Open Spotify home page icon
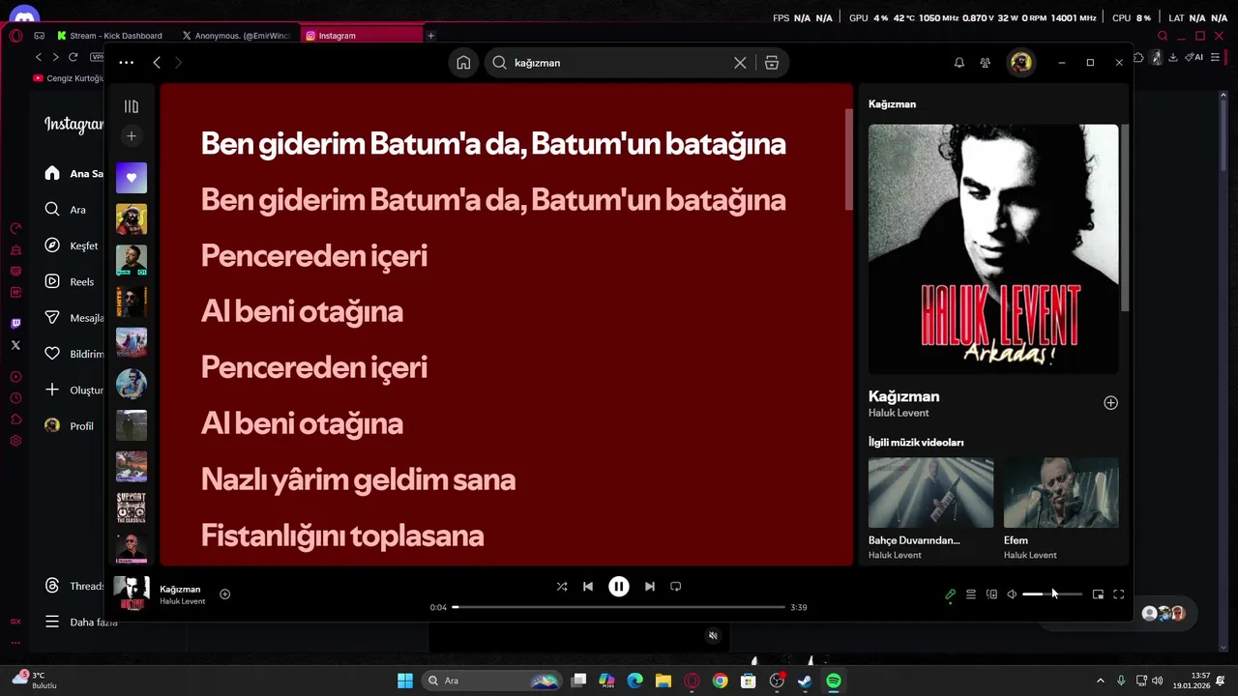The image size is (1238, 696). [x=463, y=63]
